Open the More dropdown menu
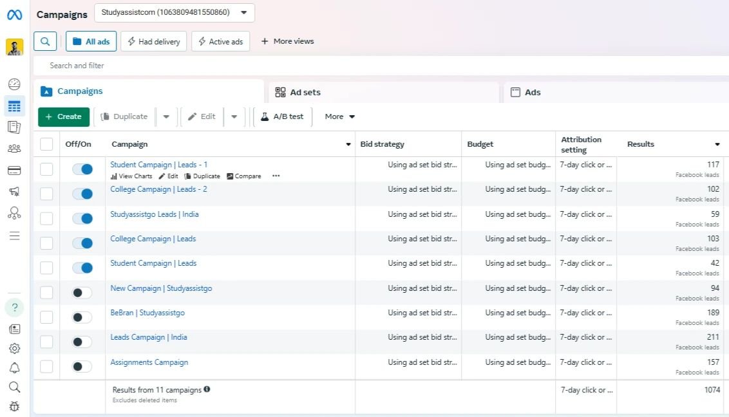 (x=340, y=116)
